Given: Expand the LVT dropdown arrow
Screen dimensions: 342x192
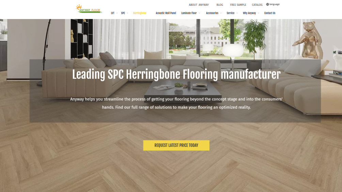Looking at the screenshot, I should (117, 13).
